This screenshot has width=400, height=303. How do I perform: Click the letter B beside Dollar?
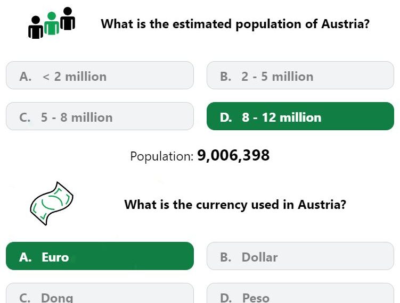tap(226, 257)
